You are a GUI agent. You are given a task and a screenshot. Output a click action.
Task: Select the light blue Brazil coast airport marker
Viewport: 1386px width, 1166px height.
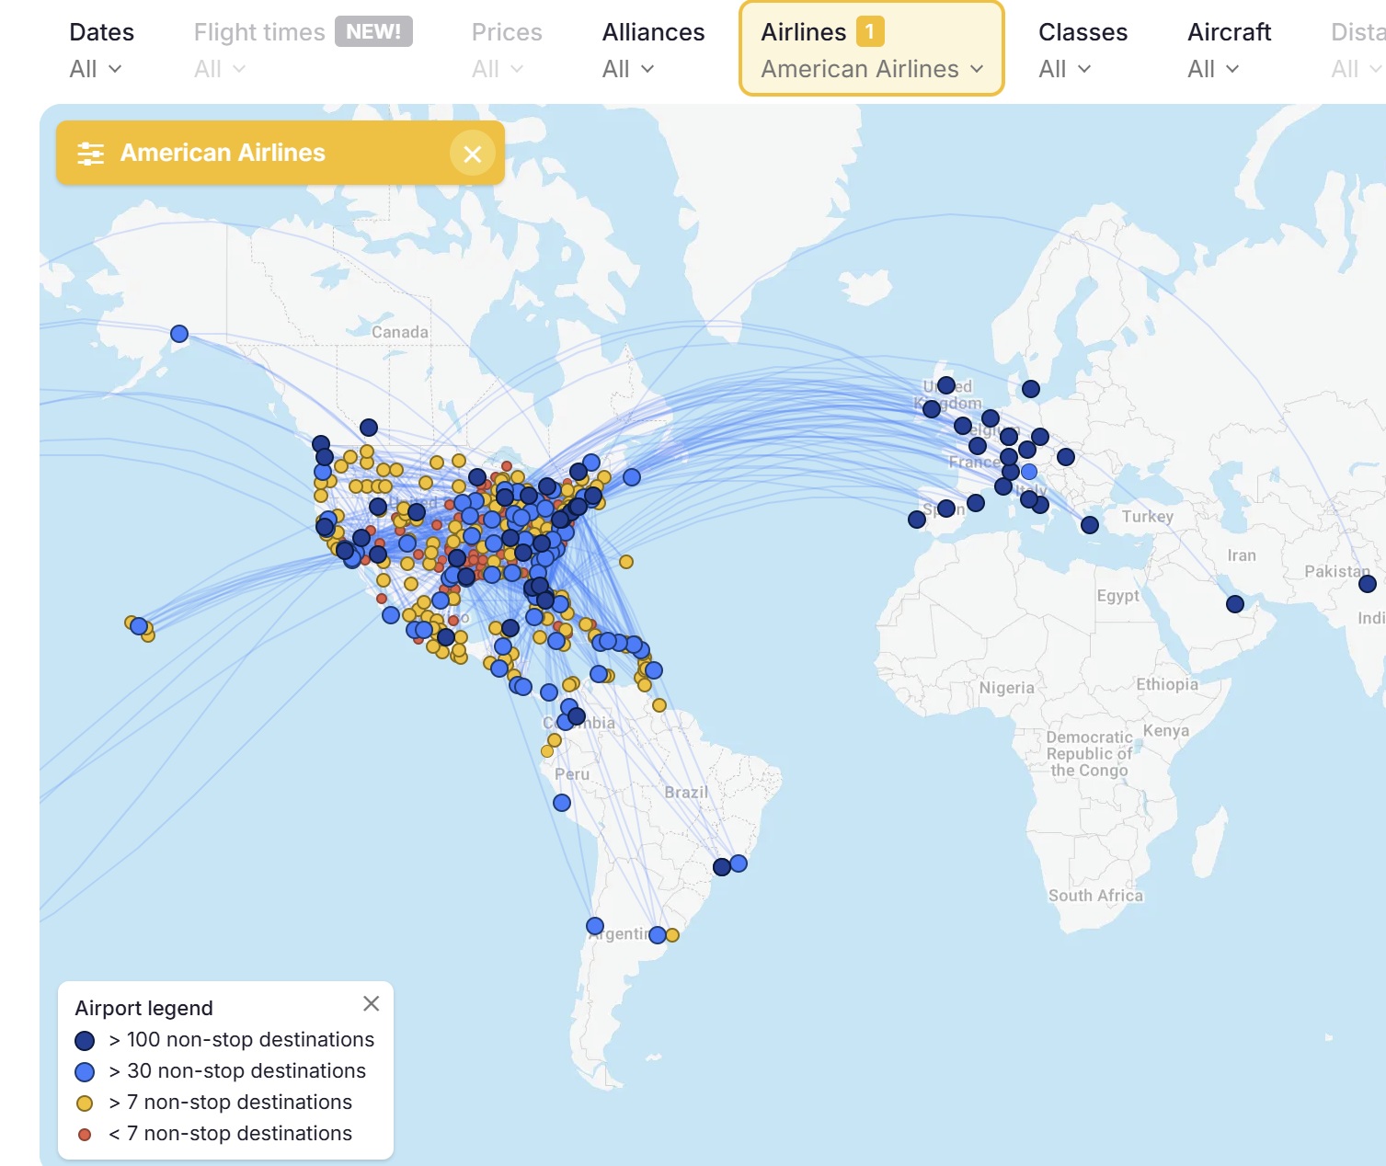(x=739, y=863)
